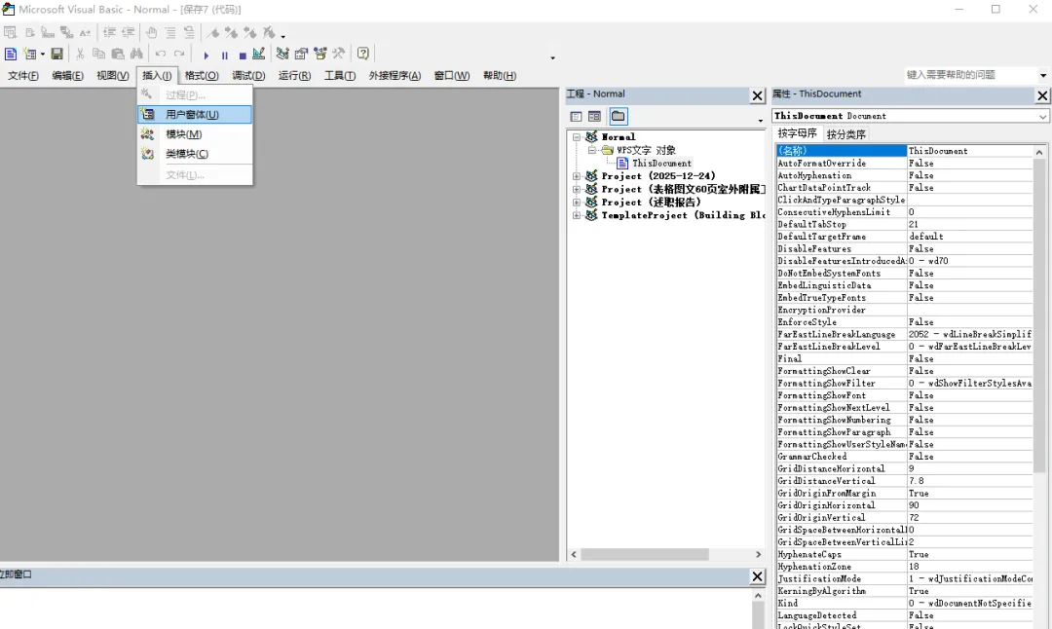This screenshot has width=1052, height=629.
Task: Expand Project (表格图文60页室外附属) node
Action: 577,189
